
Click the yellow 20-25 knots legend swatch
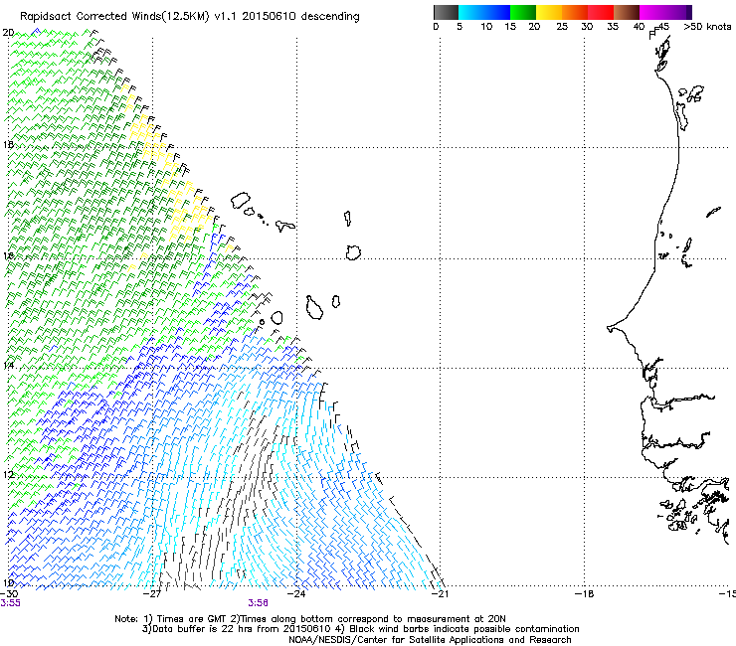tap(549, 12)
